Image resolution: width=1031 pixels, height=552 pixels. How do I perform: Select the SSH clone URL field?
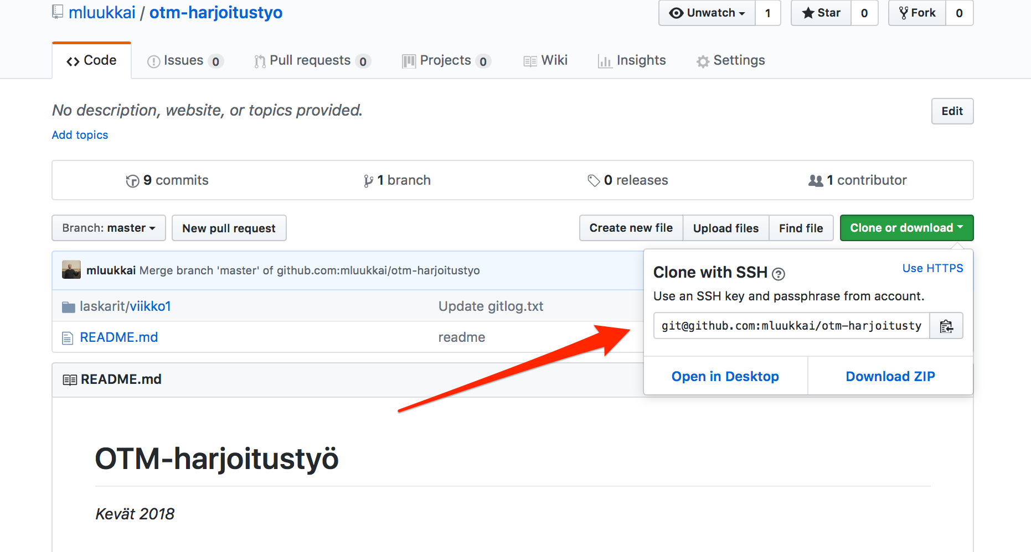792,326
